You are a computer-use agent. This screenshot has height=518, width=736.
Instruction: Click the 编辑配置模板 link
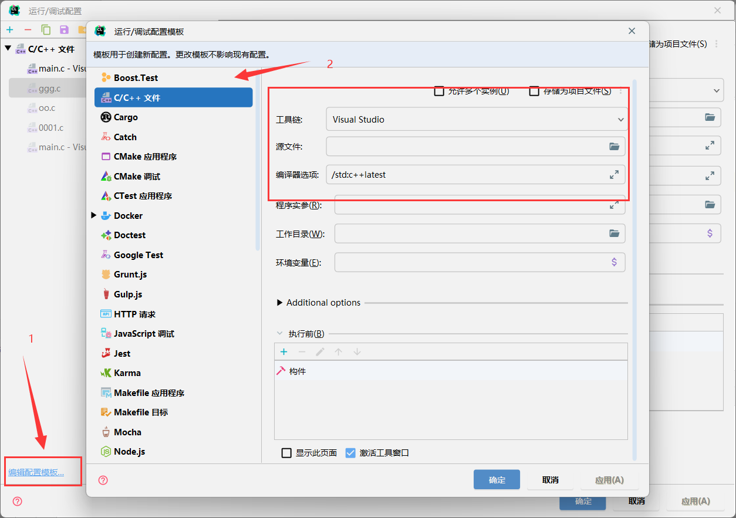pos(36,472)
